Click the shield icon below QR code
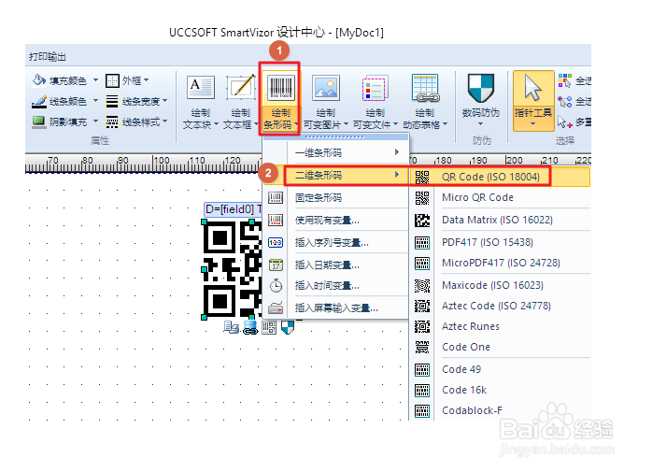652x472 pixels. (288, 327)
